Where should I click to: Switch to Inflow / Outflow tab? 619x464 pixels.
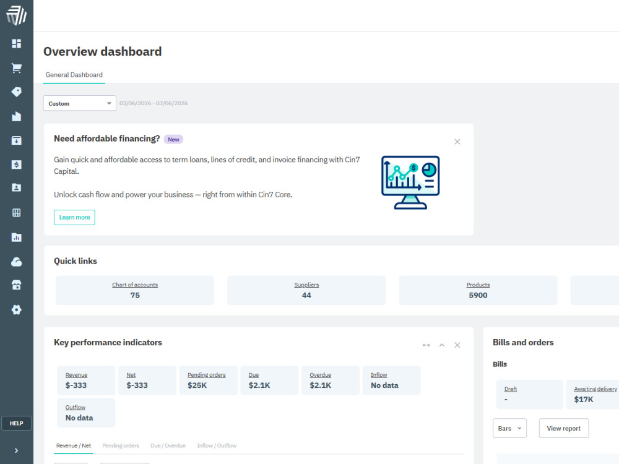tap(217, 446)
